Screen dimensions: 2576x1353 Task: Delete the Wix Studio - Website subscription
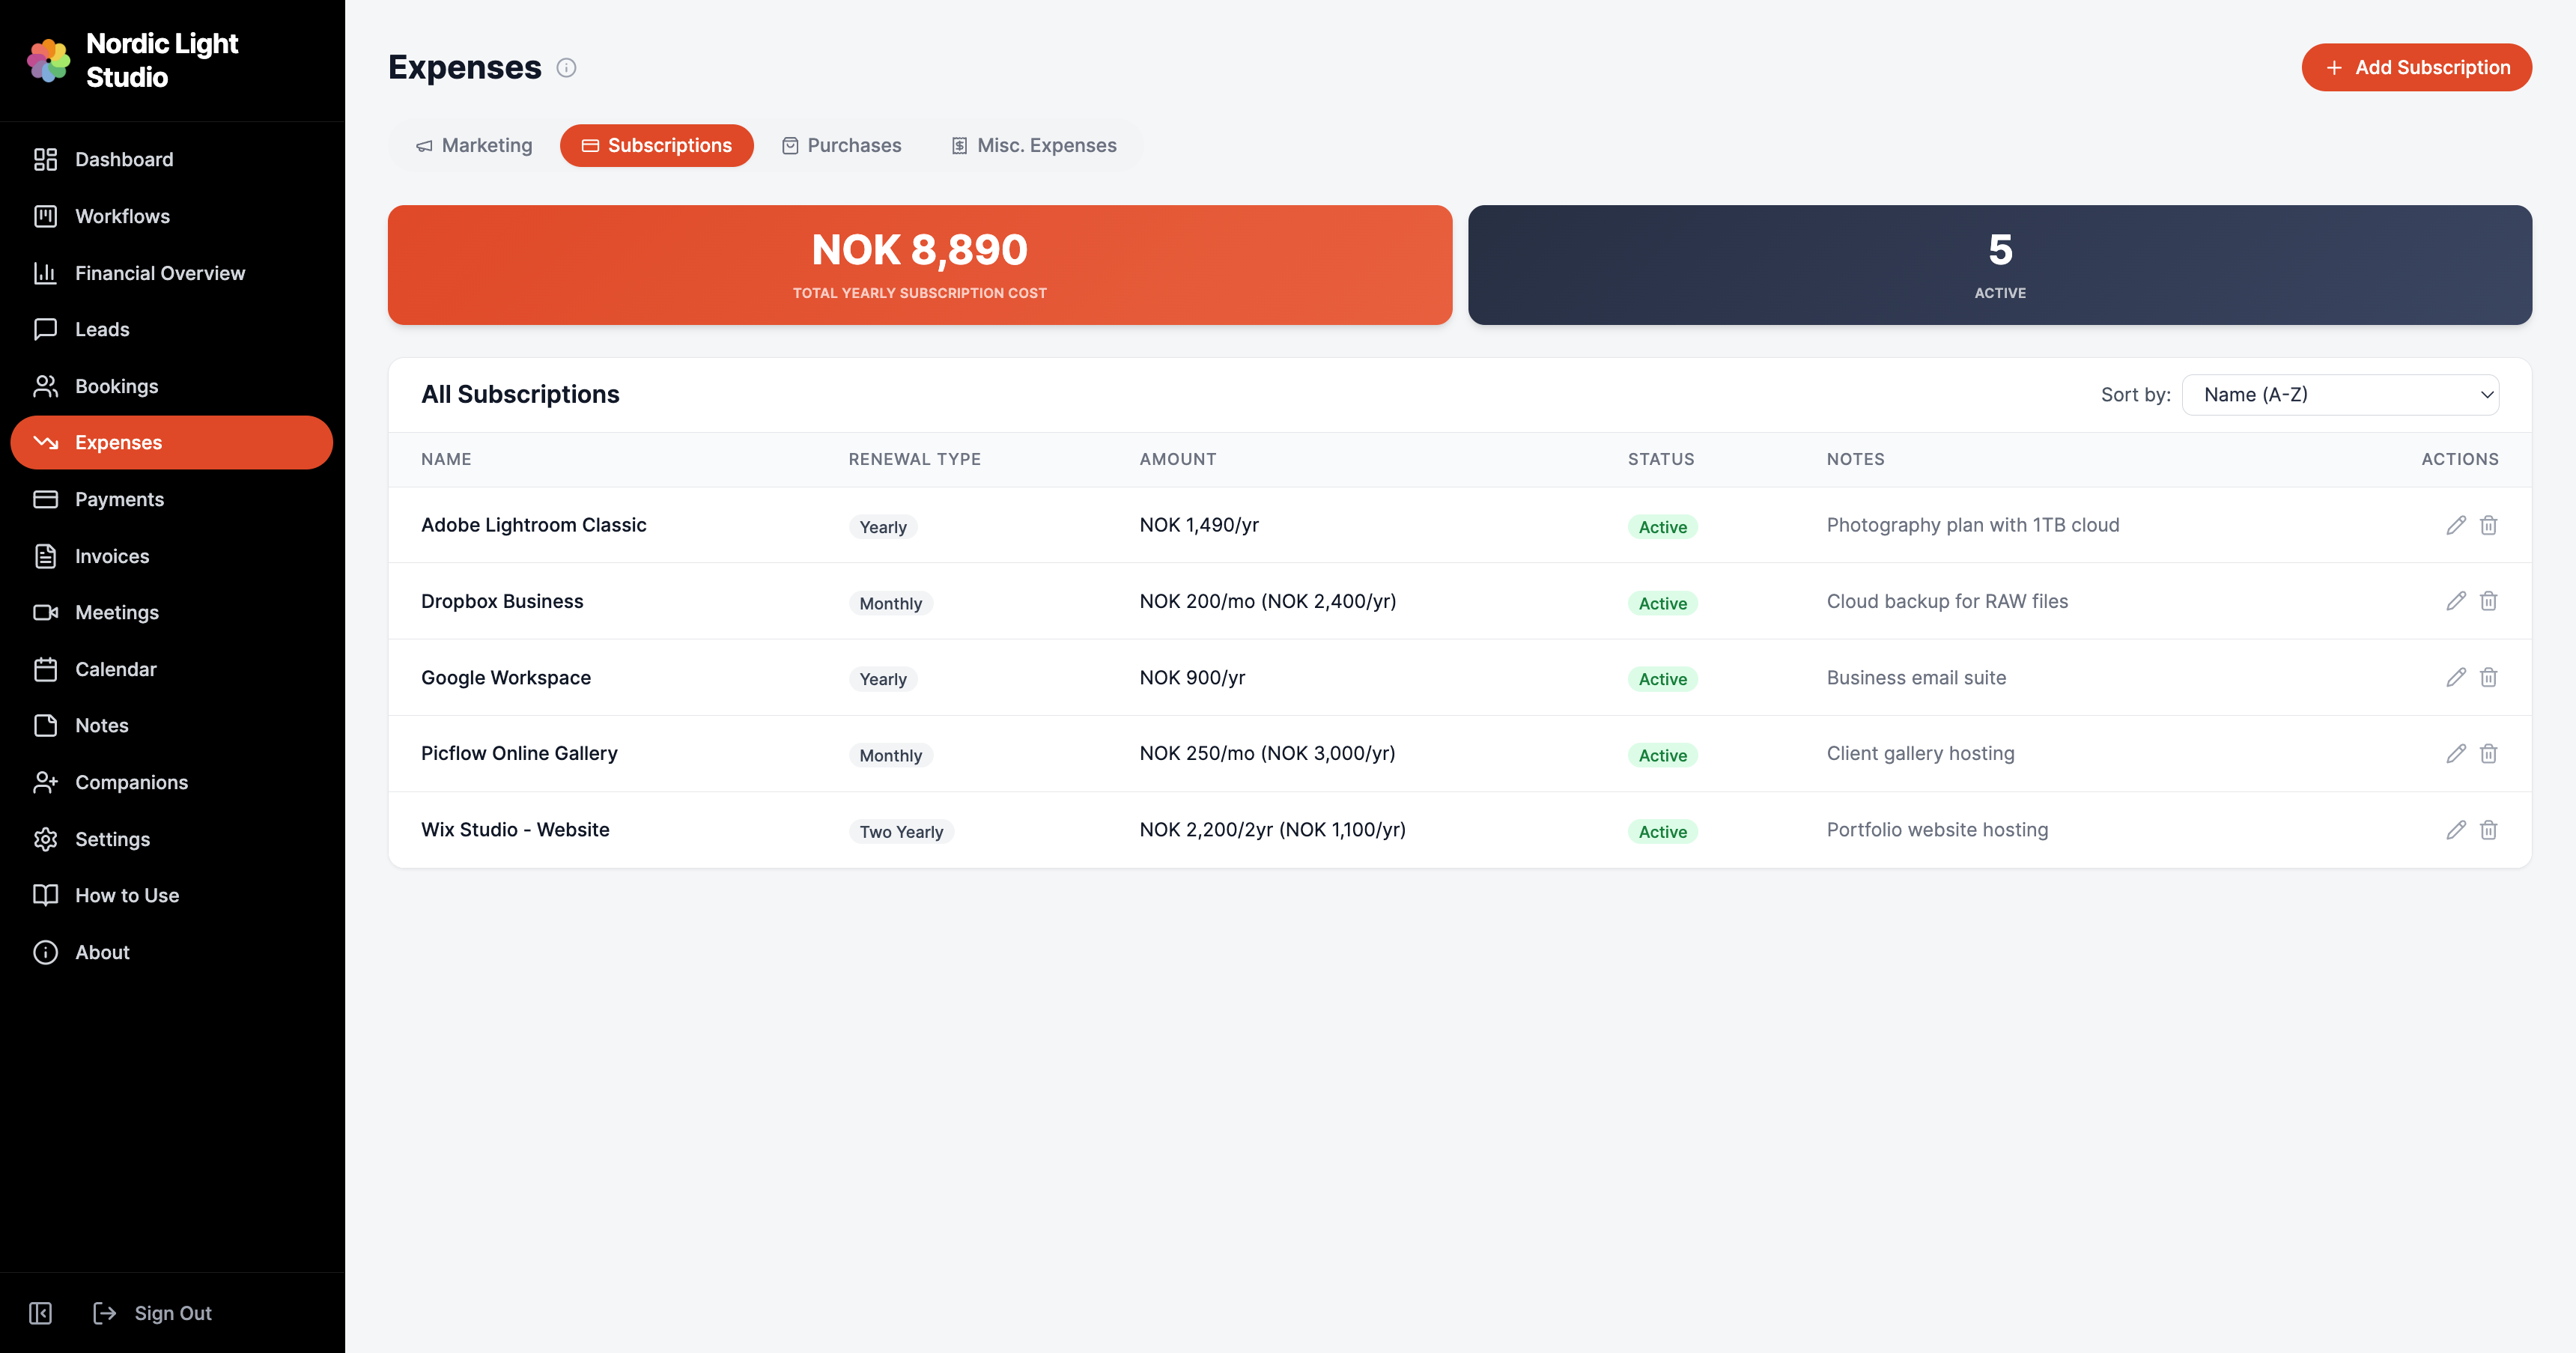click(2488, 830)
